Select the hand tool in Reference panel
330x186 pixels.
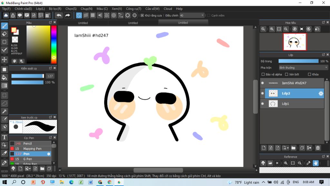(315, 163)
